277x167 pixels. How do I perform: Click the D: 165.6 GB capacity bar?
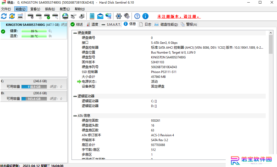34,99
